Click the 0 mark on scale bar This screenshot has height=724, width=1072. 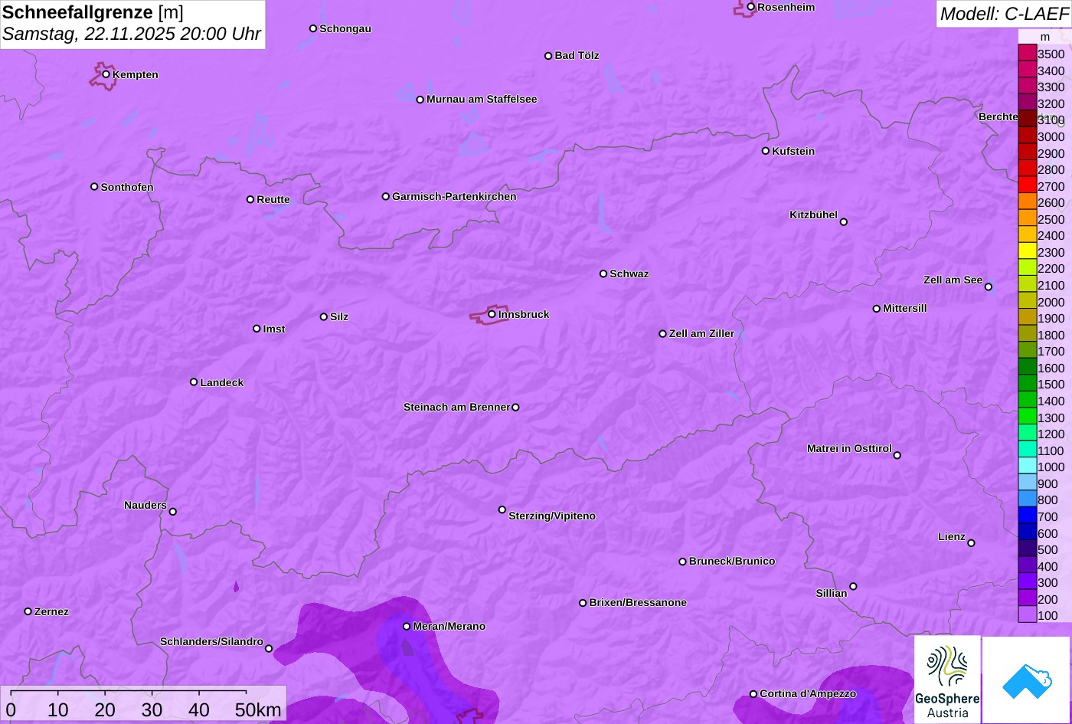click(11, 709)
